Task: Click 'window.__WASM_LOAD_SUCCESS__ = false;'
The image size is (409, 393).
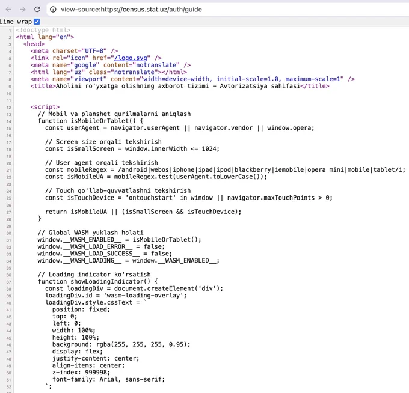Action: click(x=105, y=254)
